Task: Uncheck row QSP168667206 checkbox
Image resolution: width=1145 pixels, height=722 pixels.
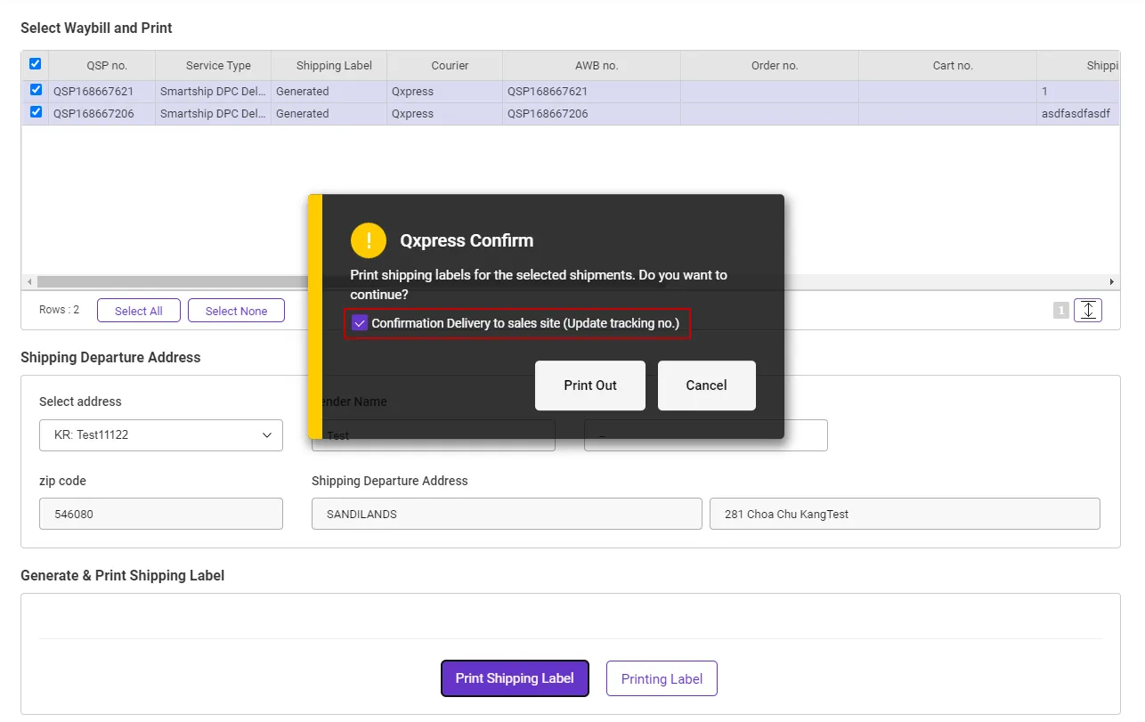Action: tap(36, 112)
